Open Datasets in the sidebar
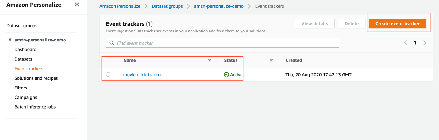Image resolution: width=439 pixels, height=140 pixels. [x=23, y=59]
